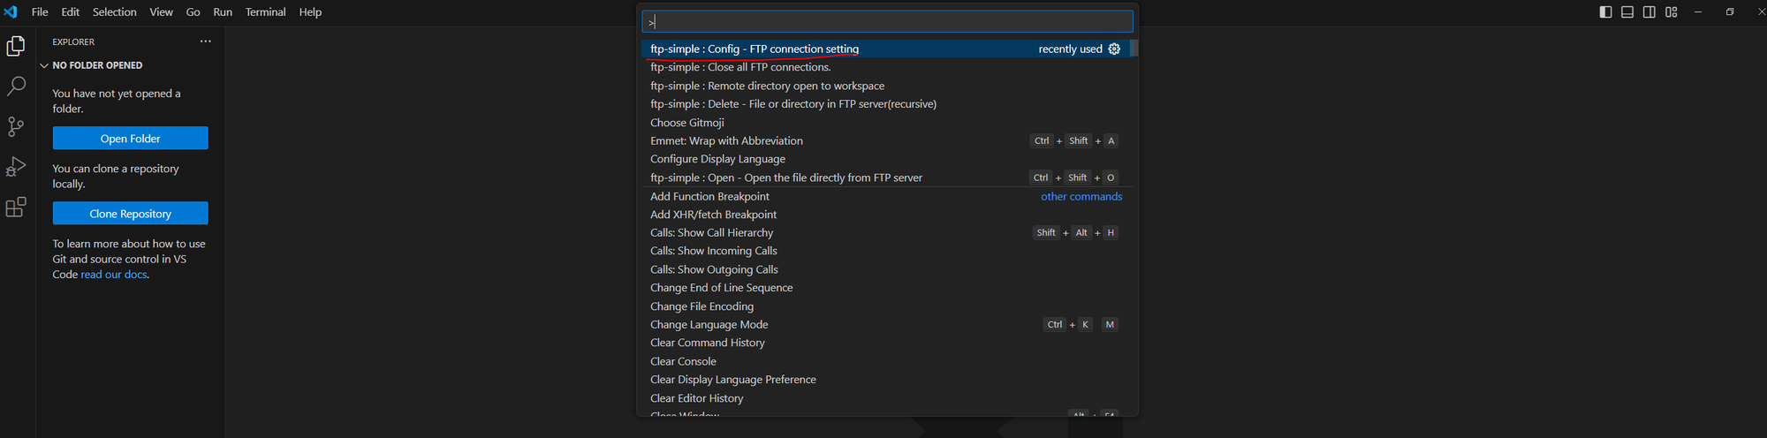1767x438 pixels.
Task: Select Calls: Show Call Hierarchy command
Action: point(885,233)
